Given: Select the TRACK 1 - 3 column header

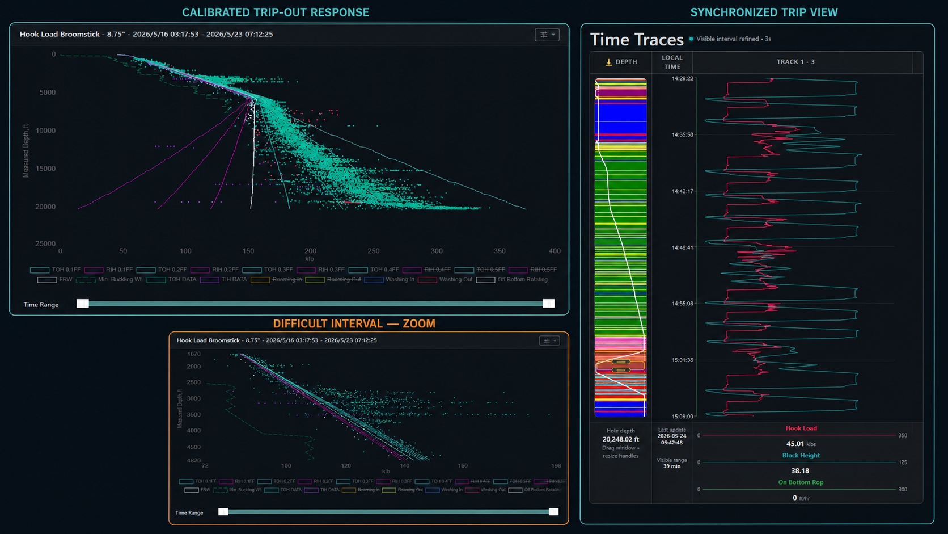Looking at the screenshot, I should coord(795,62).
